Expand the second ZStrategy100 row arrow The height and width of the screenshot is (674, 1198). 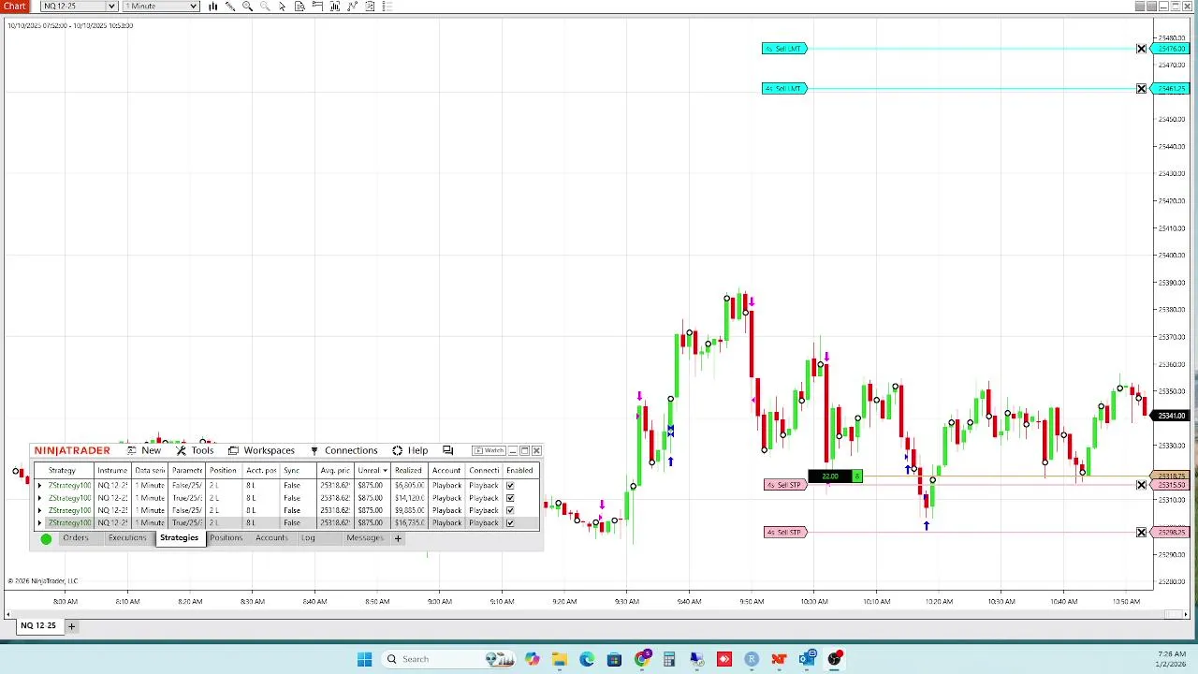point(39,498)
